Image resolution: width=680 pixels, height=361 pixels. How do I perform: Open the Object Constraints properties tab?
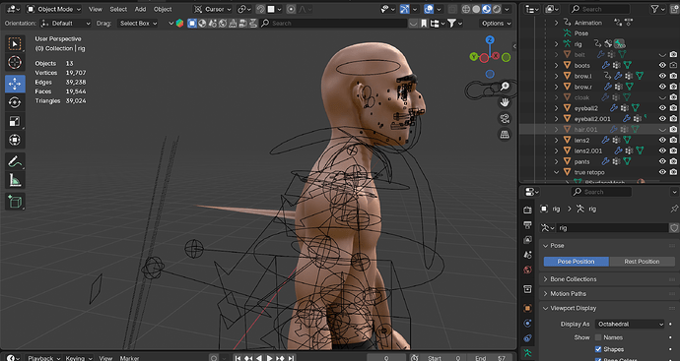click(x=527, y=338)
